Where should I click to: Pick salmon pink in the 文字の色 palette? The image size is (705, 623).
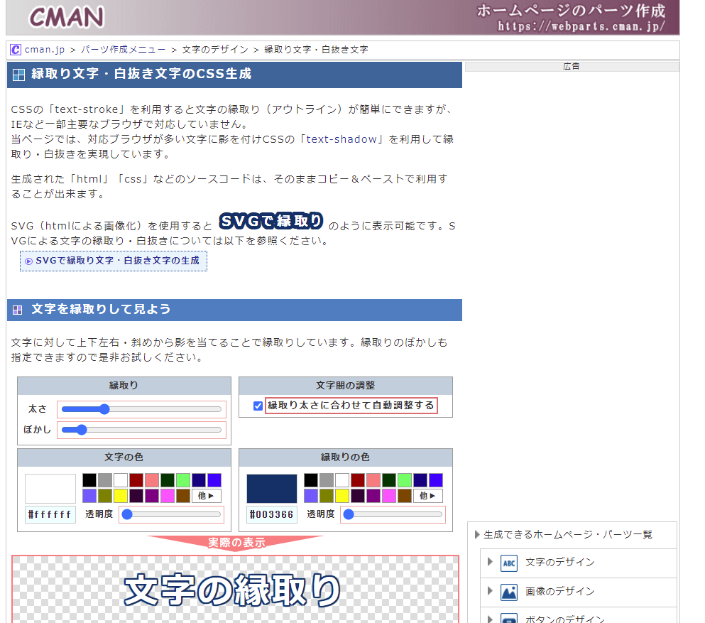tap(152, 480)
